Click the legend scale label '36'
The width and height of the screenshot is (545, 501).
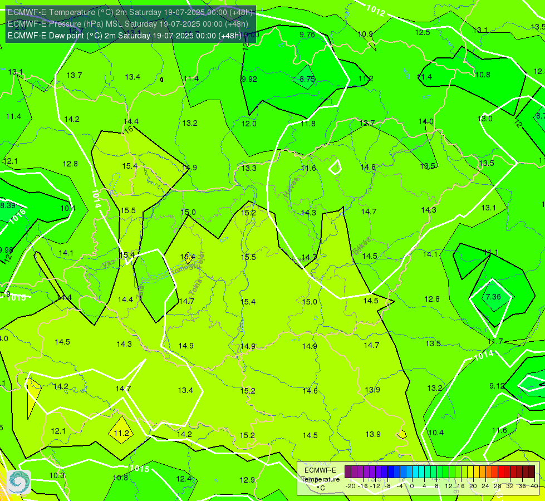522,486
